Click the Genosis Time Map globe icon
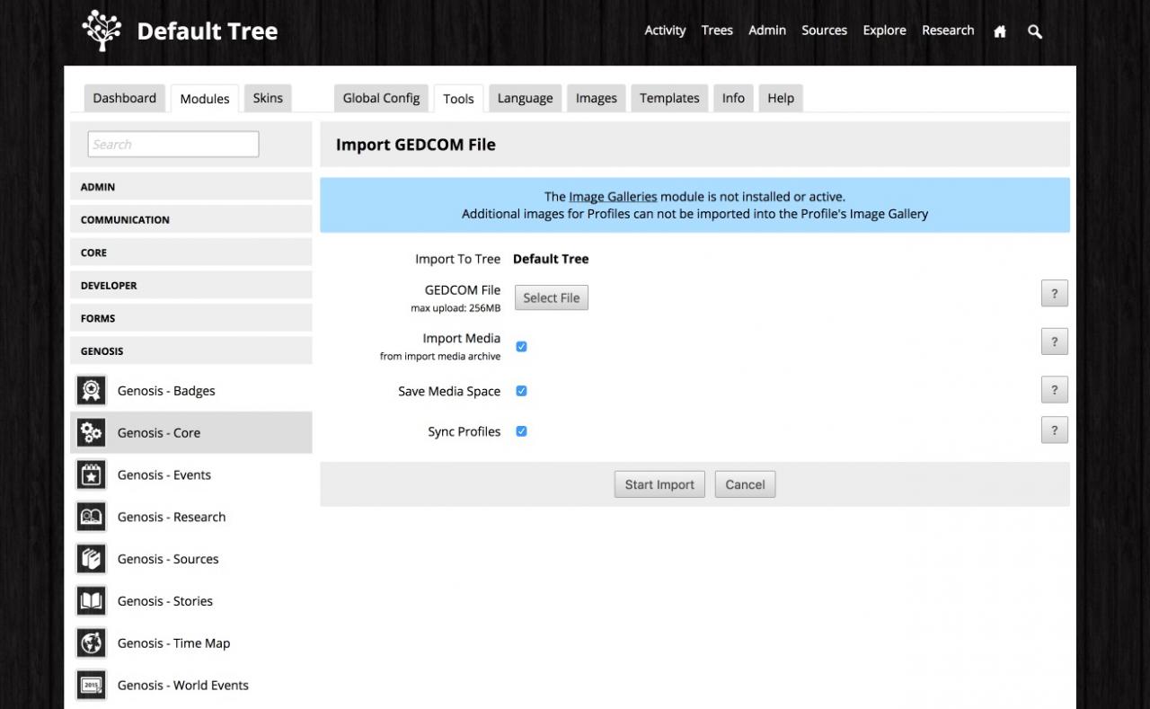The image size is (1150, 709). (x=91, y=643)
